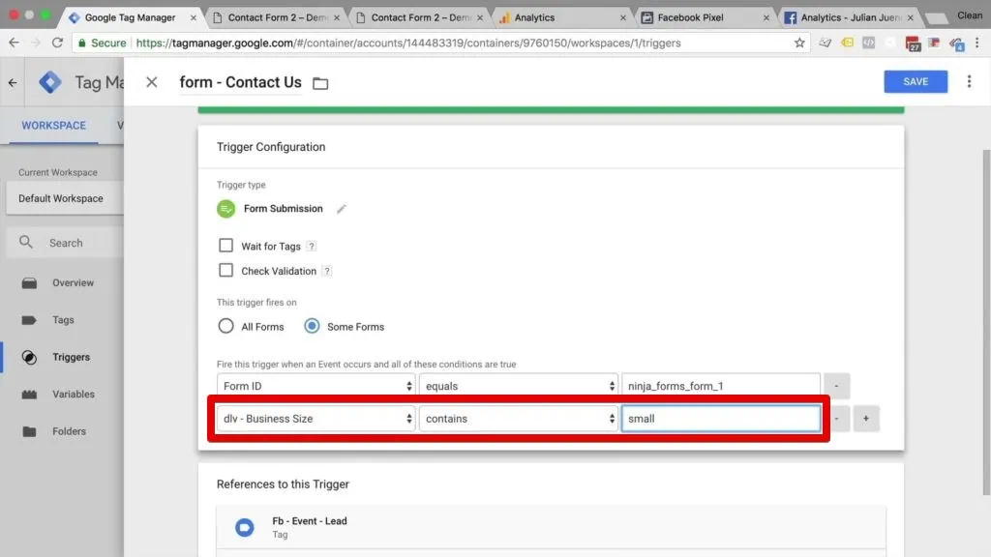Open the Overview section in the sidebar

tap(75, 282)
